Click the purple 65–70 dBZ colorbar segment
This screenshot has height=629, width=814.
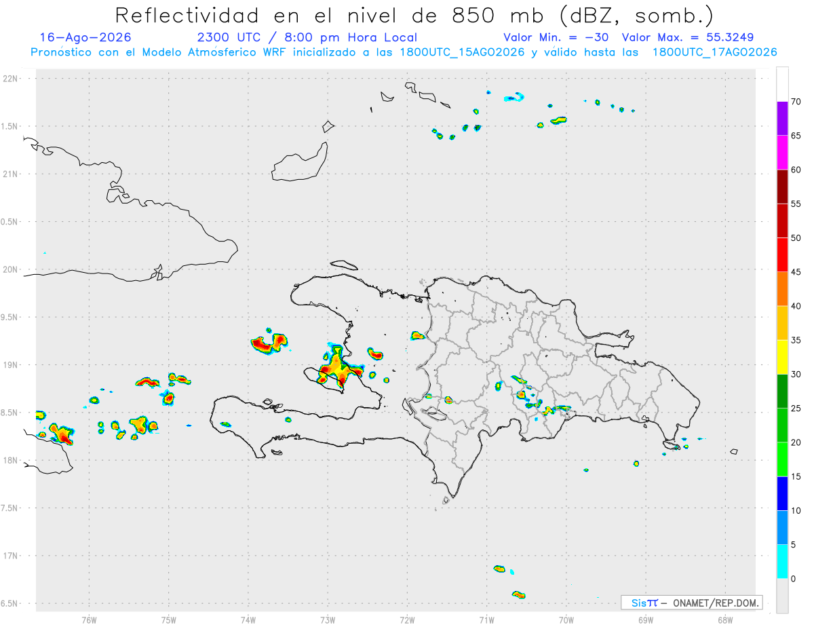pos(782,119)
